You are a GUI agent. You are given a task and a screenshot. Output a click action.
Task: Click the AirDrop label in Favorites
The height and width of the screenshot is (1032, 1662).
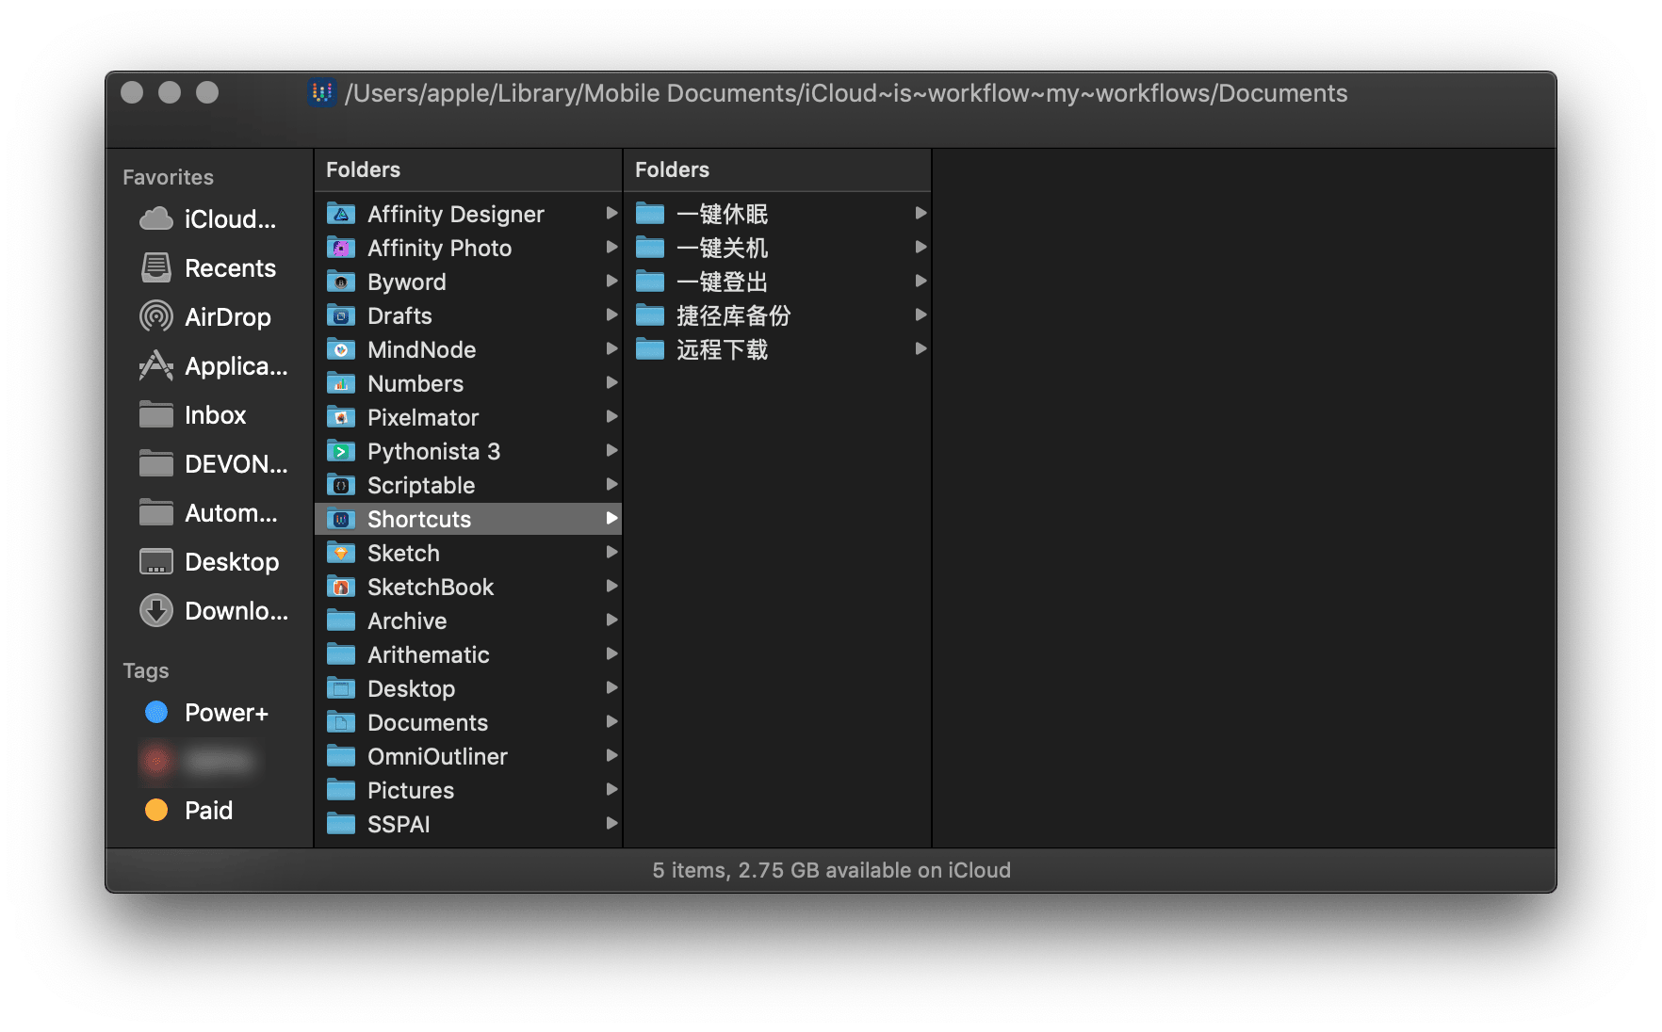click(227, 317)
